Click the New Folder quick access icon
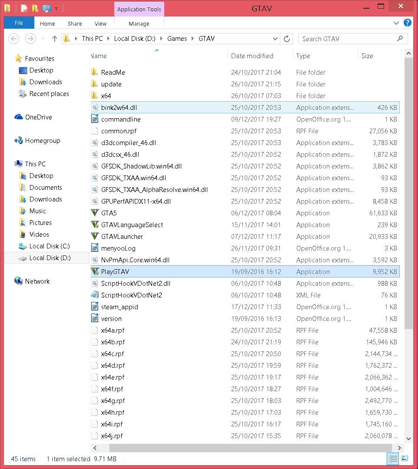This screenshot has height=469, width=418. click(x=35, y=8)
